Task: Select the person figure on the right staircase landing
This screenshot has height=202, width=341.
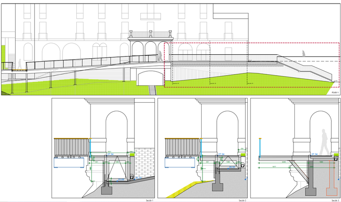Action: pos(304,54)
